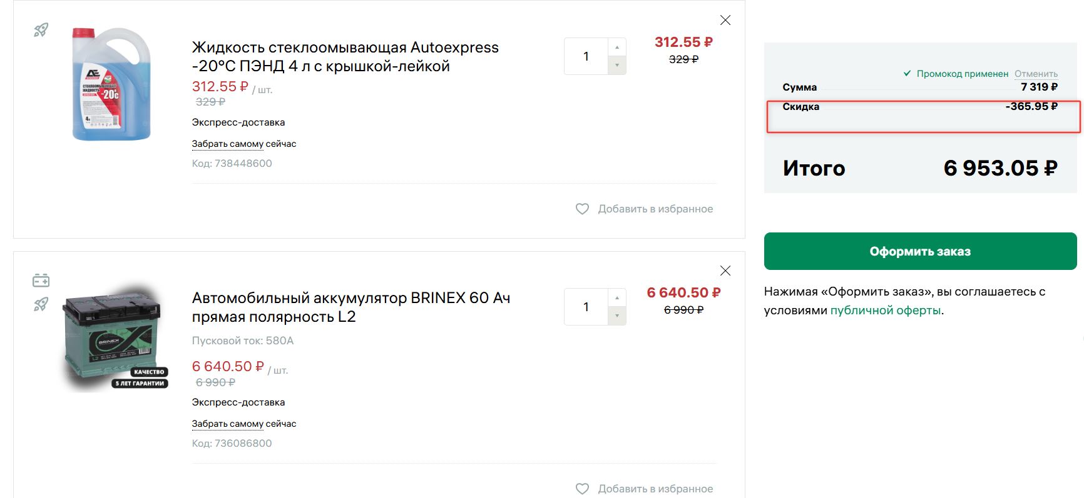
Task: Click heart icon for BRINEX battery favorites
Action: pos(582,489)
